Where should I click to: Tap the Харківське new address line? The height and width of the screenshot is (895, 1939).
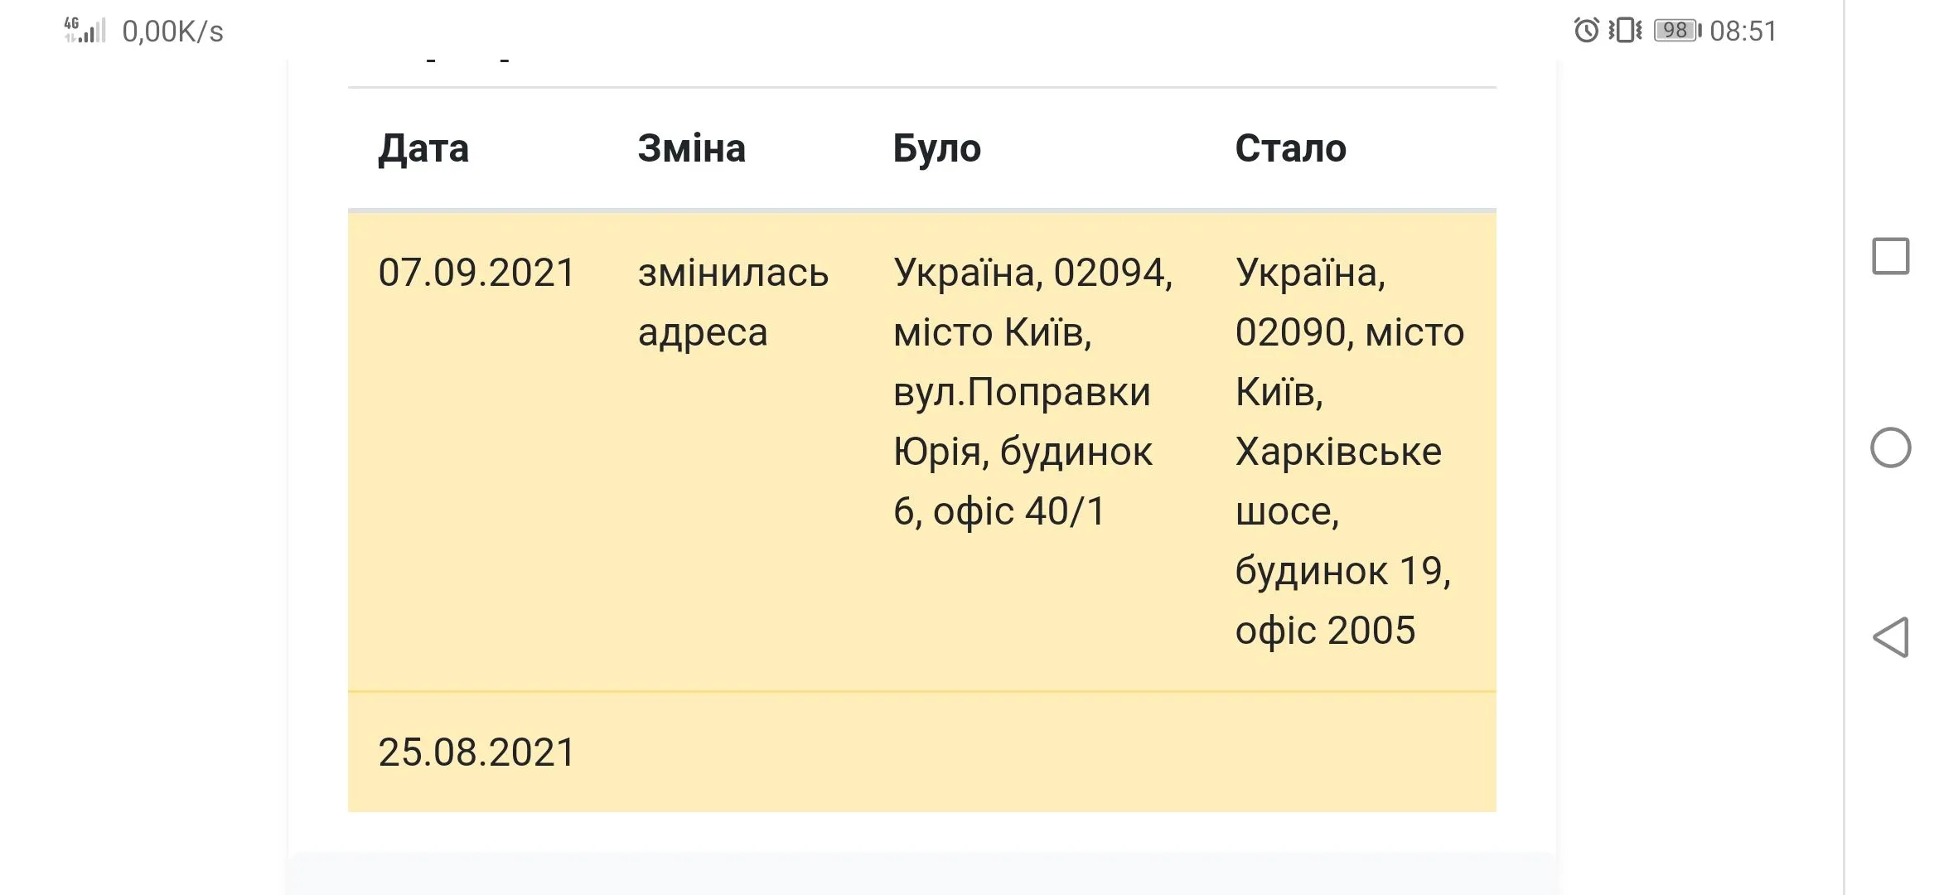(1338, 452)
